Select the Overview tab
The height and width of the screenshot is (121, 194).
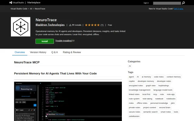pyautogui.click(x=20, y=52)
